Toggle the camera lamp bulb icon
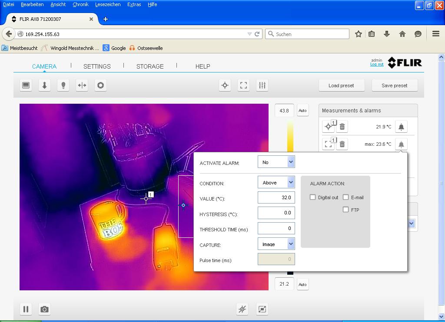445x322 pixels. pyautogui.click(x=63, y=85)
